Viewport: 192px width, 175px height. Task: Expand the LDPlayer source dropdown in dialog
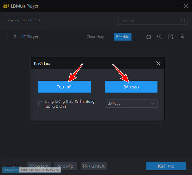pos(131,104)
